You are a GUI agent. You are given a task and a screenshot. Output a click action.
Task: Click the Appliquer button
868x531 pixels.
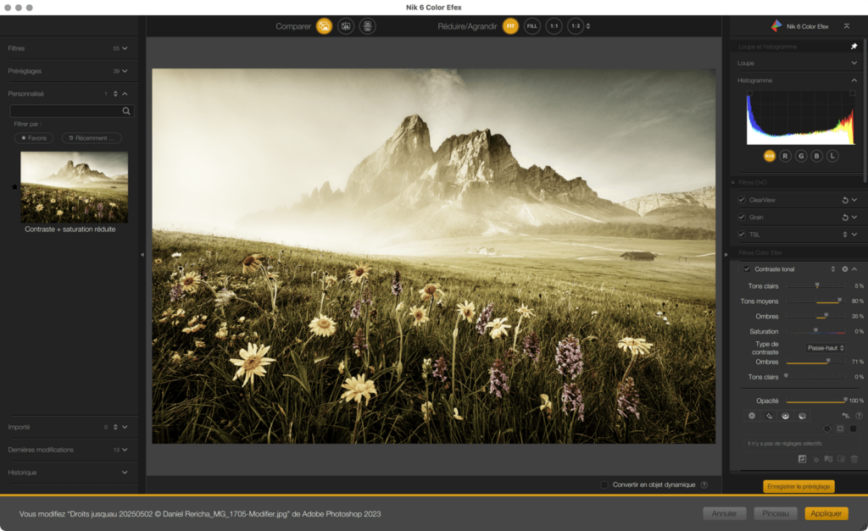point(826,514)
